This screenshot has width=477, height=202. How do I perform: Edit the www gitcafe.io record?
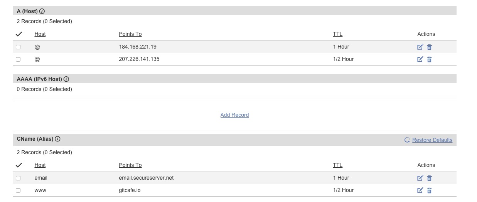[x=420, y=190]
